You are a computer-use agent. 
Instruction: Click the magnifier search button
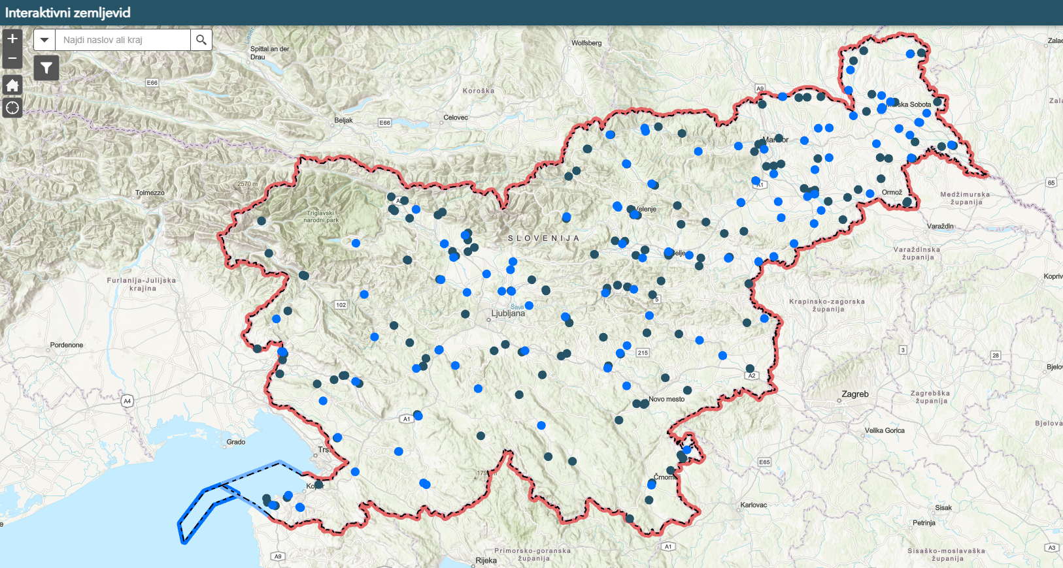pos(201,40)
